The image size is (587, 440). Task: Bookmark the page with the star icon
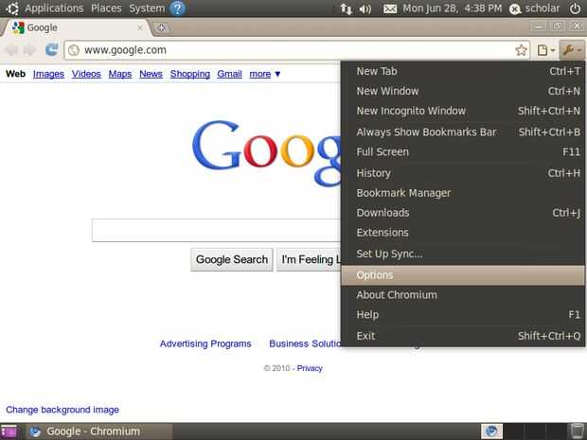[521, 50]
